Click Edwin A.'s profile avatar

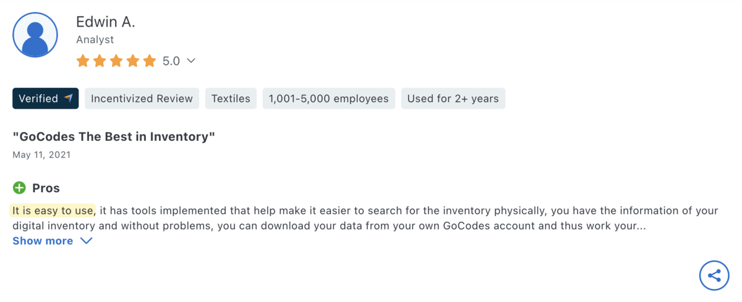click(35, 35)
